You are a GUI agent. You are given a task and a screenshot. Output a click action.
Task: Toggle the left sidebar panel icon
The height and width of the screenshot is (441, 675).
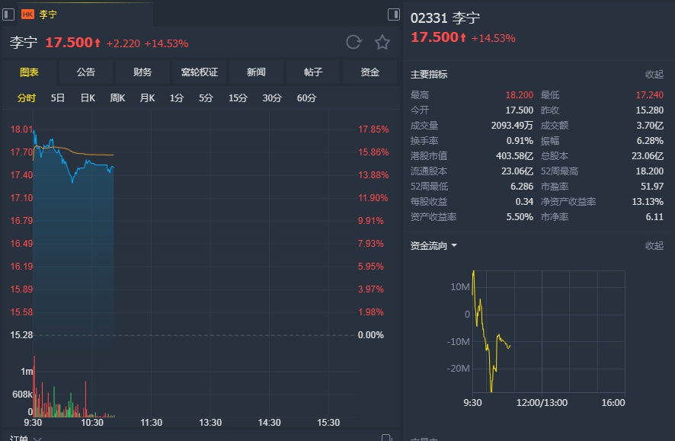(8, 14)
